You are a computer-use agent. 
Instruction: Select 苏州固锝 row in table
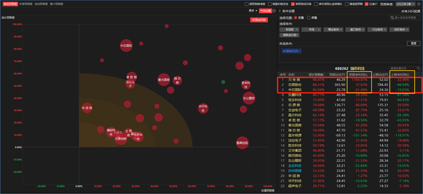[349, 171]
